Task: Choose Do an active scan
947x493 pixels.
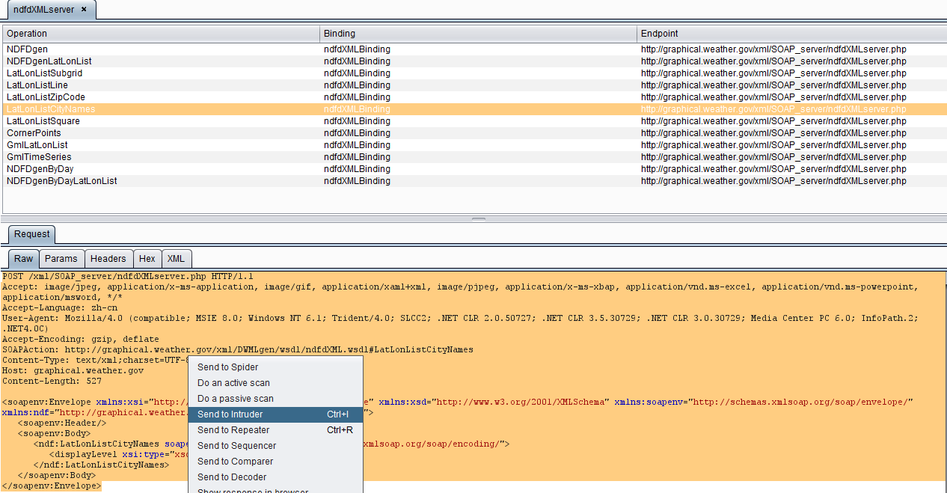Action: 233,383
